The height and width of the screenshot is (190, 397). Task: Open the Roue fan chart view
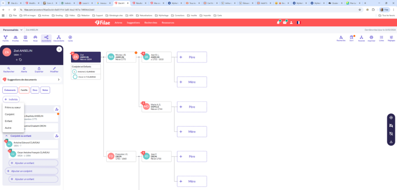tap(35, 38)
